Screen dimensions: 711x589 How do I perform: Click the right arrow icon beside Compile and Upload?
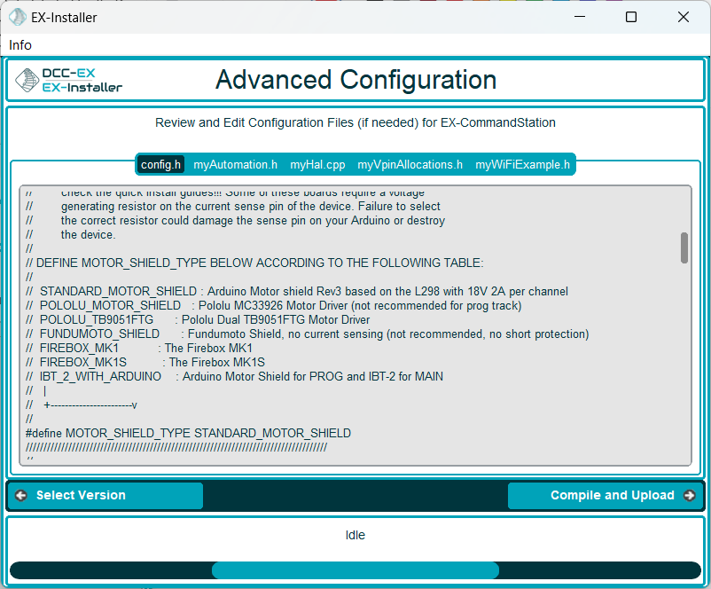(x=689, y=496)
